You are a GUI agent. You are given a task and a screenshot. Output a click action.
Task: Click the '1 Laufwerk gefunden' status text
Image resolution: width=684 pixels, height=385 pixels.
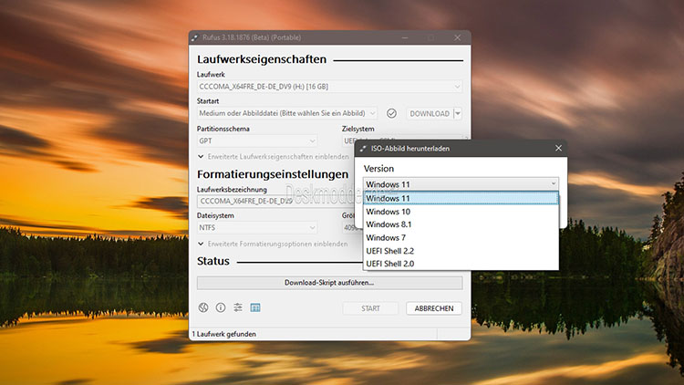click(224, 334)
